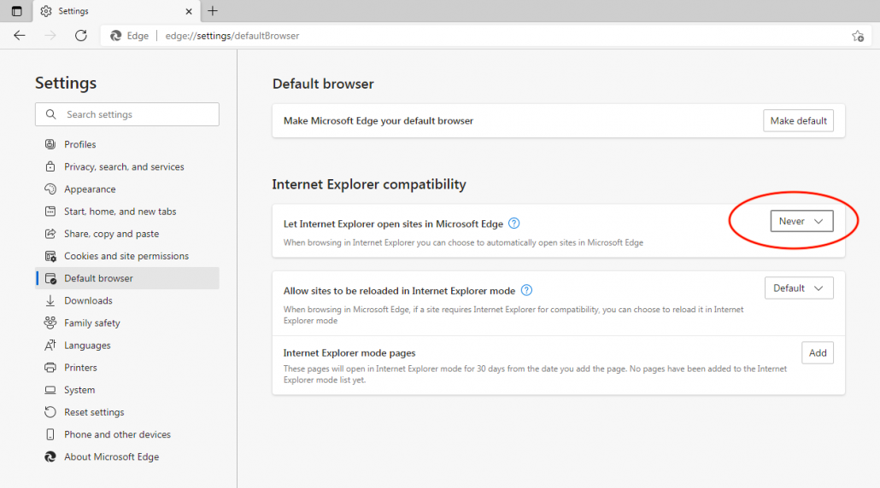This screenshot has height=488, width=880.
Task: Click the tab actions menu icon
Action: (16, 11)
